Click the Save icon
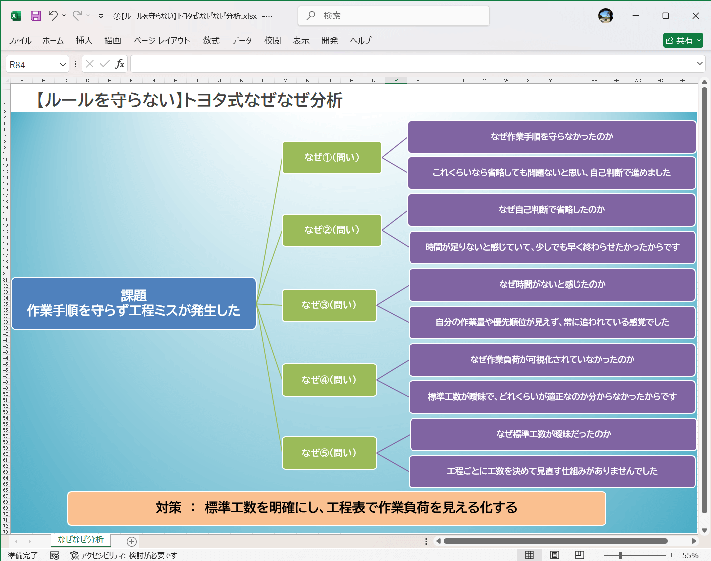Image resolution: width=711 pixels, height=561 pixels. 35,16
